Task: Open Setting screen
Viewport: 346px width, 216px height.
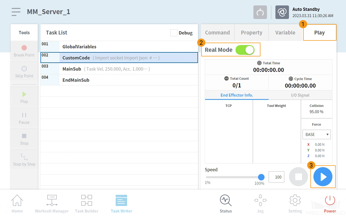Action: (x=295, y=204)
